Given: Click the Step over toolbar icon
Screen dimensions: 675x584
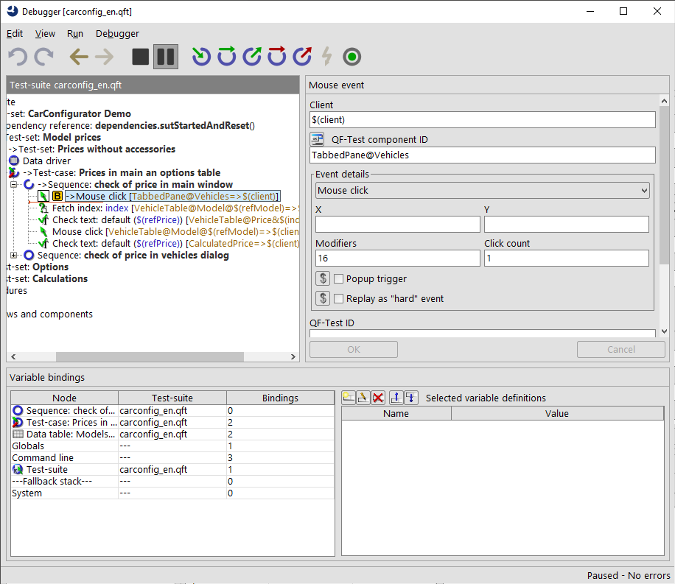Looking at the screenshot, I should [x=226, y=57].
